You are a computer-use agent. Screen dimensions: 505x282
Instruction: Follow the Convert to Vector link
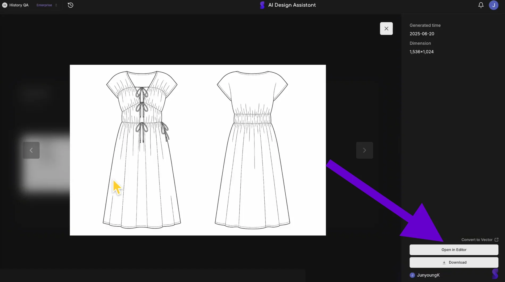477,240
